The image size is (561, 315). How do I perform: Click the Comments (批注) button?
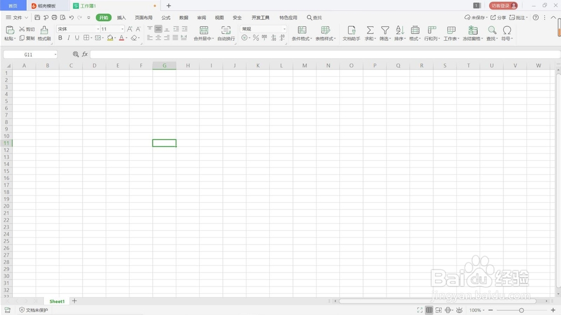point(518,17)
